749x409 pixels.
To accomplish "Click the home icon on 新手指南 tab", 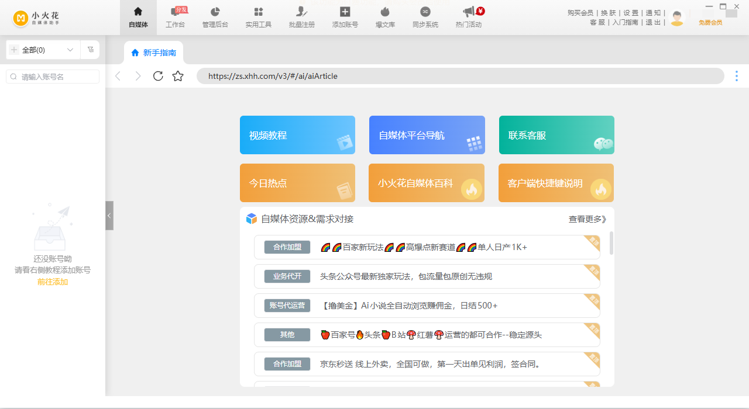I will point(135,53).
